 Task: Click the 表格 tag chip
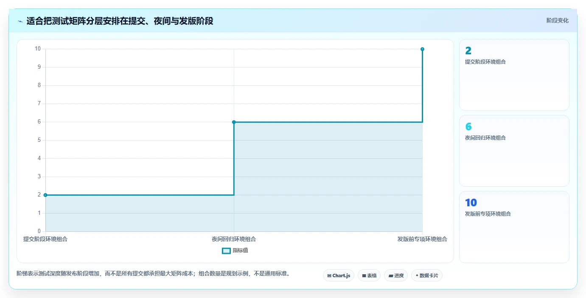(x=369, y=276)
